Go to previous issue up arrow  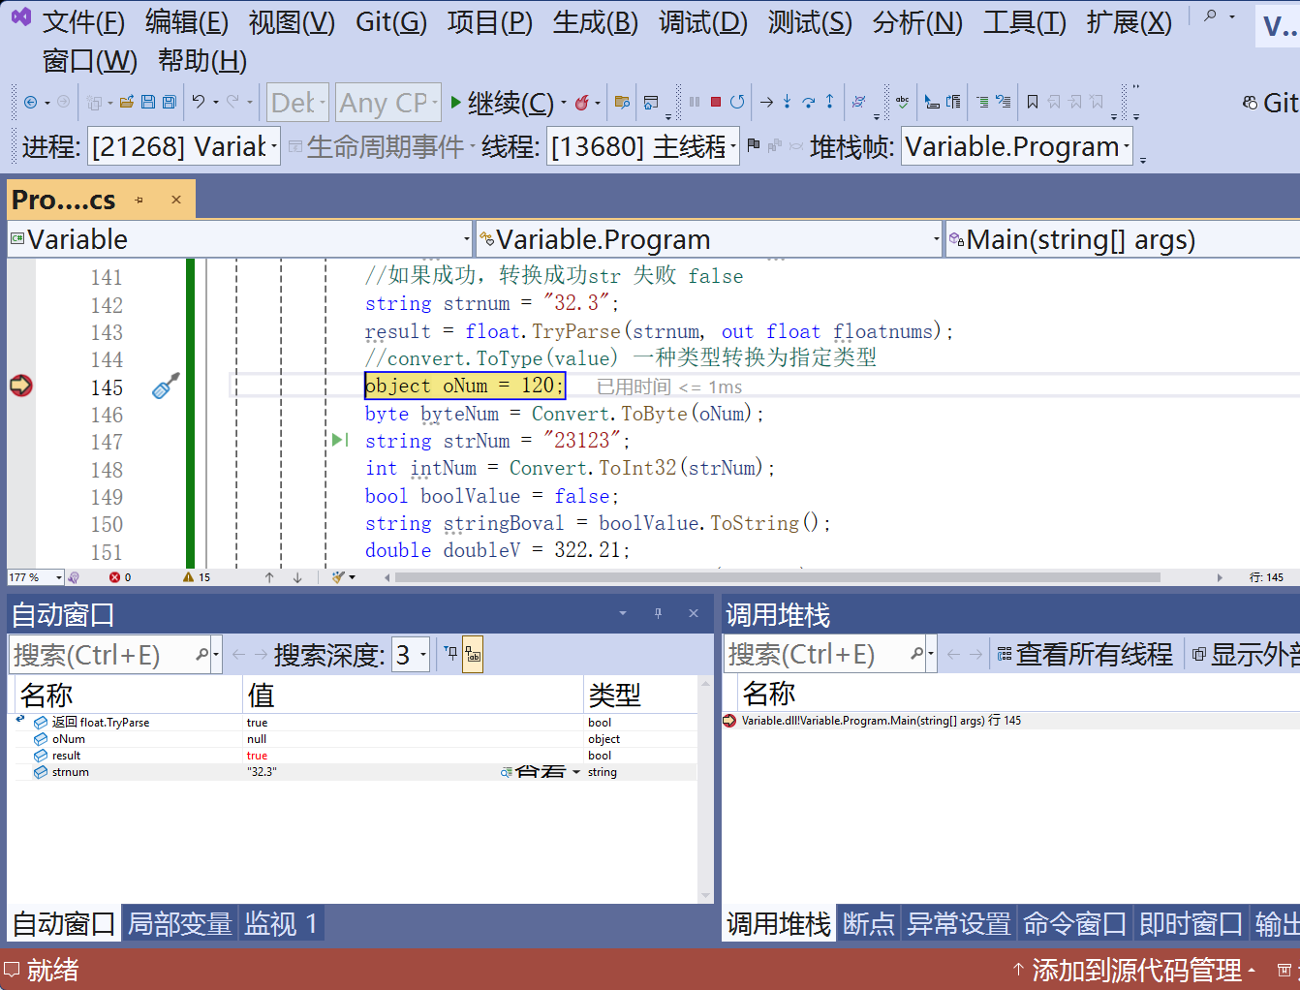tap(269, 577)
